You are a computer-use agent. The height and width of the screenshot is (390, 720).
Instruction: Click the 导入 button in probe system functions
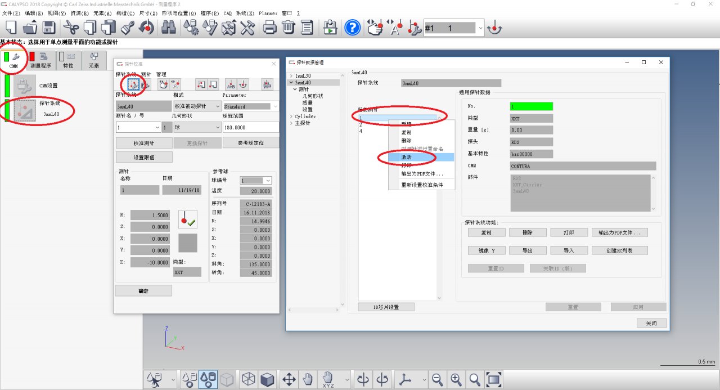(569, 250)
